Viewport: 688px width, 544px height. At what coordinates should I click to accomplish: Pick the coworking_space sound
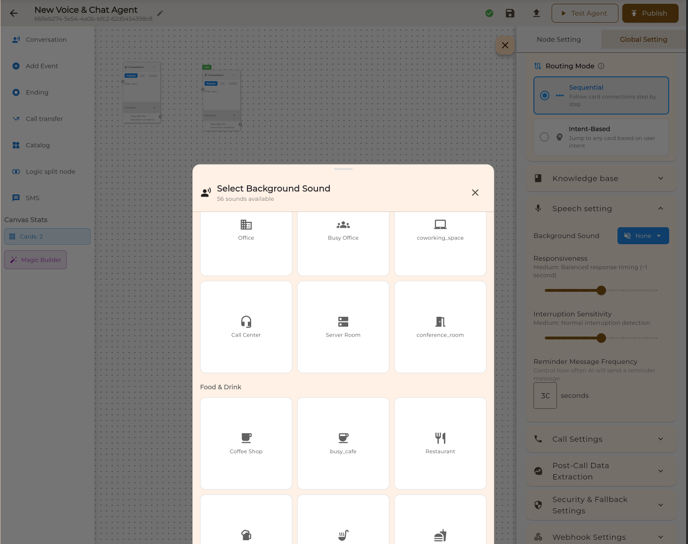(440, 243)
